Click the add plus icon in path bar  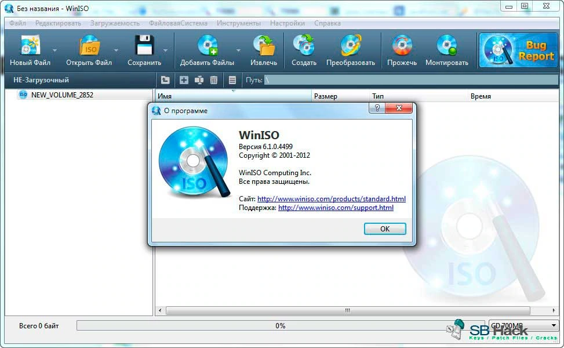click(x=184, y=80)
